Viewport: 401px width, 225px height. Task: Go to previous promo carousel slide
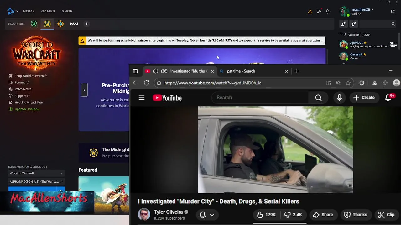pos(84,90)
